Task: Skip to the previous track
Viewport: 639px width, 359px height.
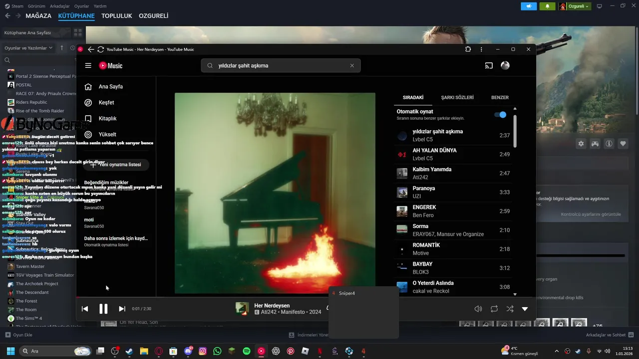Action: point(85,309)
